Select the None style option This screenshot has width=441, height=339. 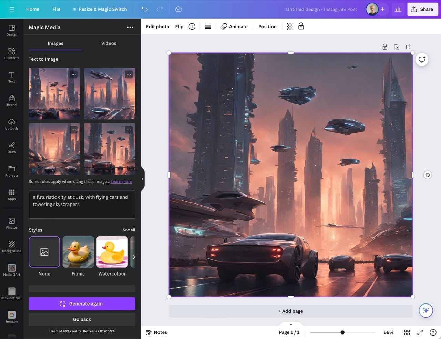tap(44, 252)
